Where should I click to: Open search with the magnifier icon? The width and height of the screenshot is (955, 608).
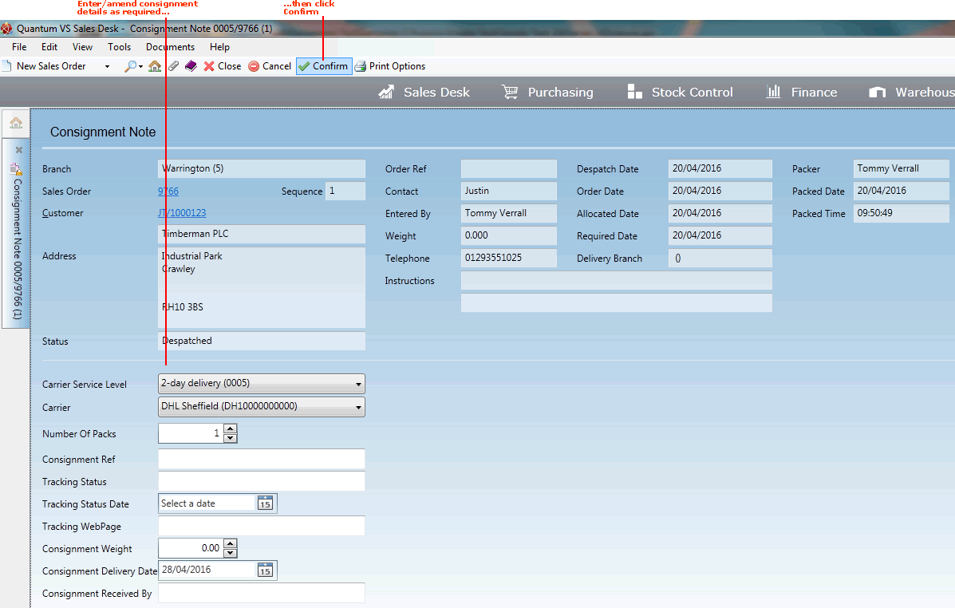pyautogui.click(x=130, y=66)
